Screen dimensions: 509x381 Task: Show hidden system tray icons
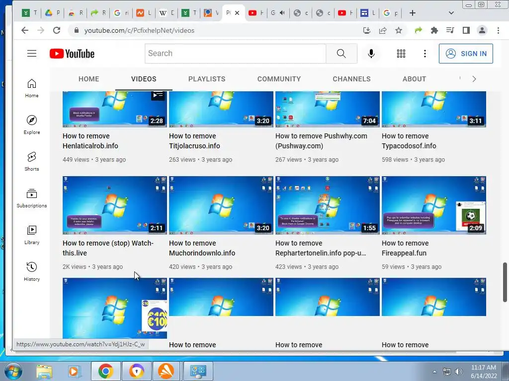[434, 372]
